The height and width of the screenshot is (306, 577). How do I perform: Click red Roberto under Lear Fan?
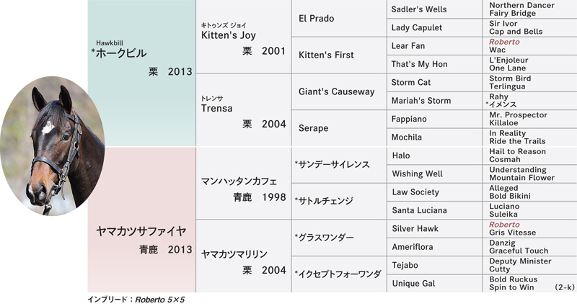coord(504,42)
